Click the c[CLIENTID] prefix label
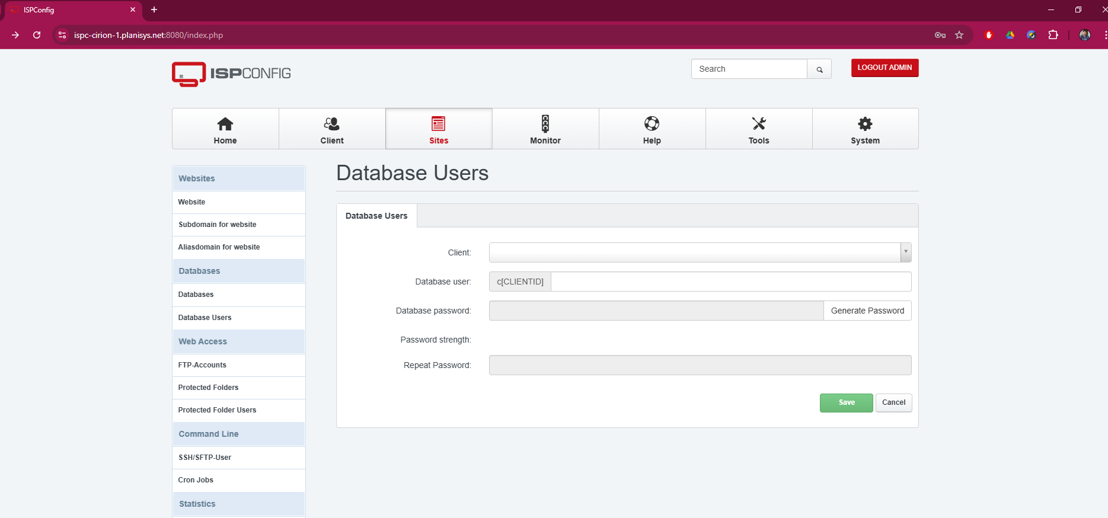Viewport: 1108px width, 518px height. (x=520, y=282)
